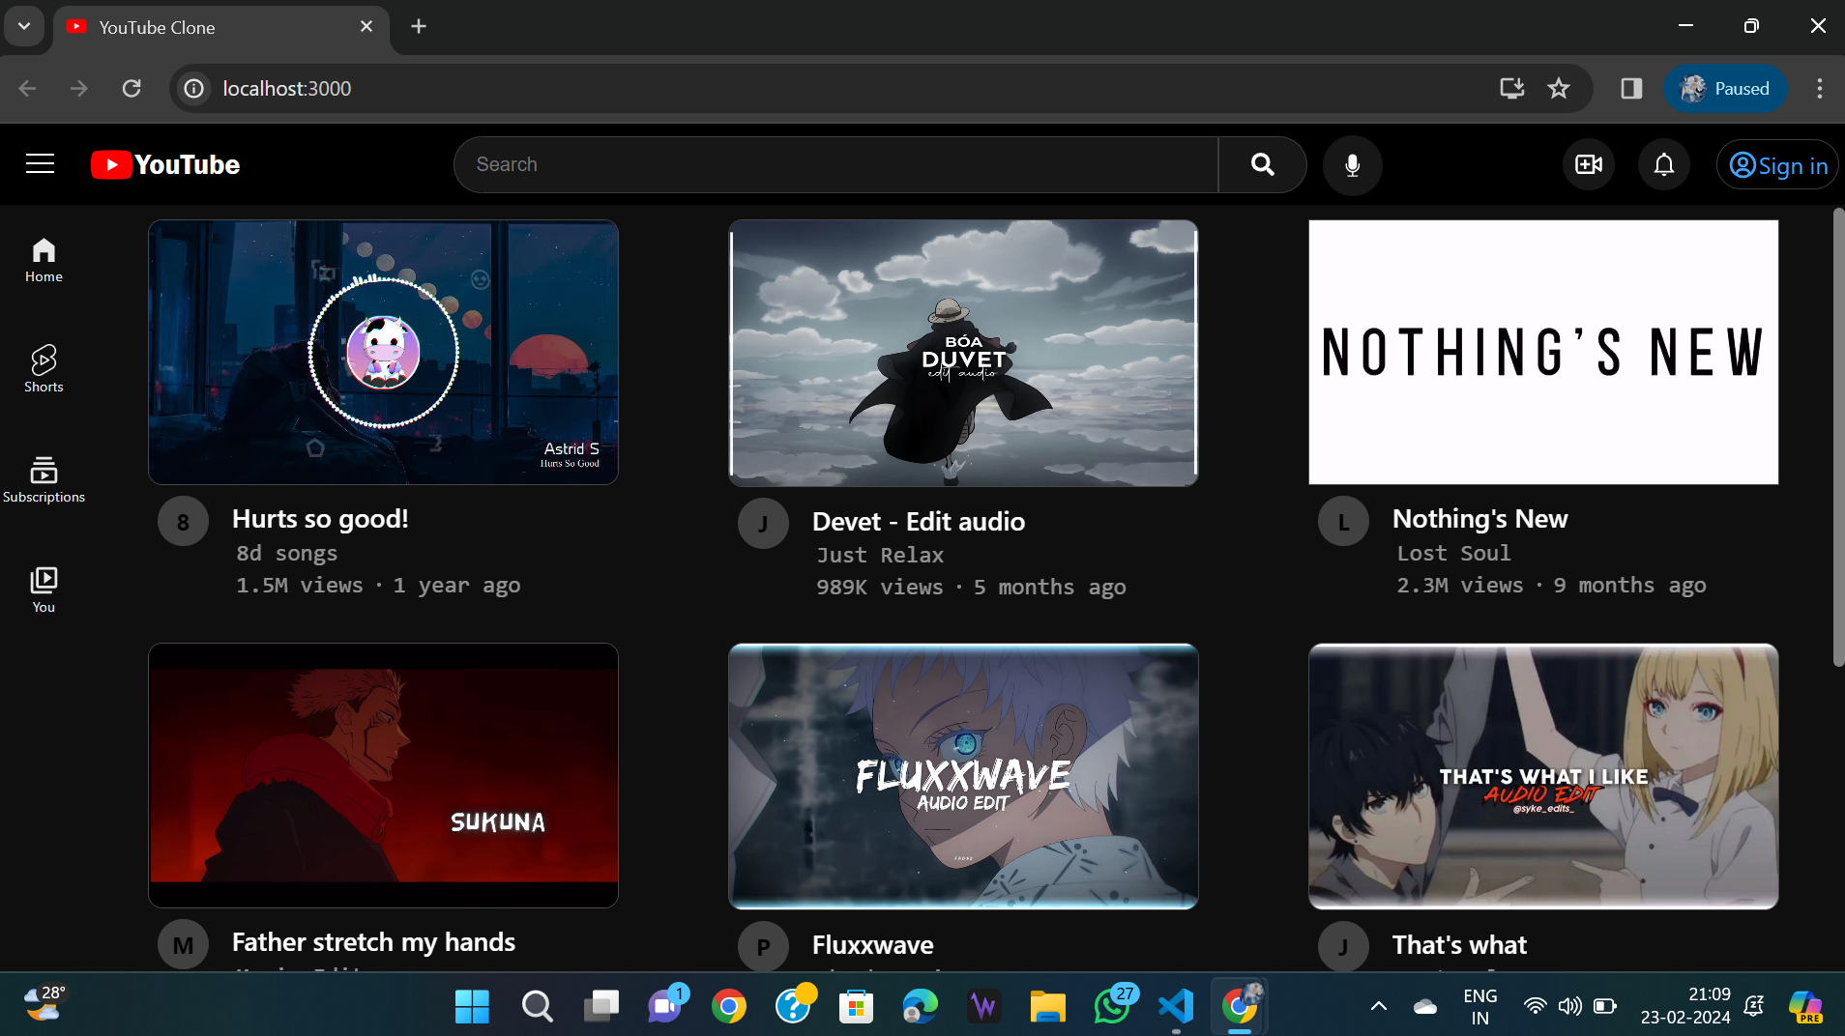The width and height of the screenshot is (1845, 1036).
Task: Click the page vertical scrollbar
Action: click(1838, 437)
